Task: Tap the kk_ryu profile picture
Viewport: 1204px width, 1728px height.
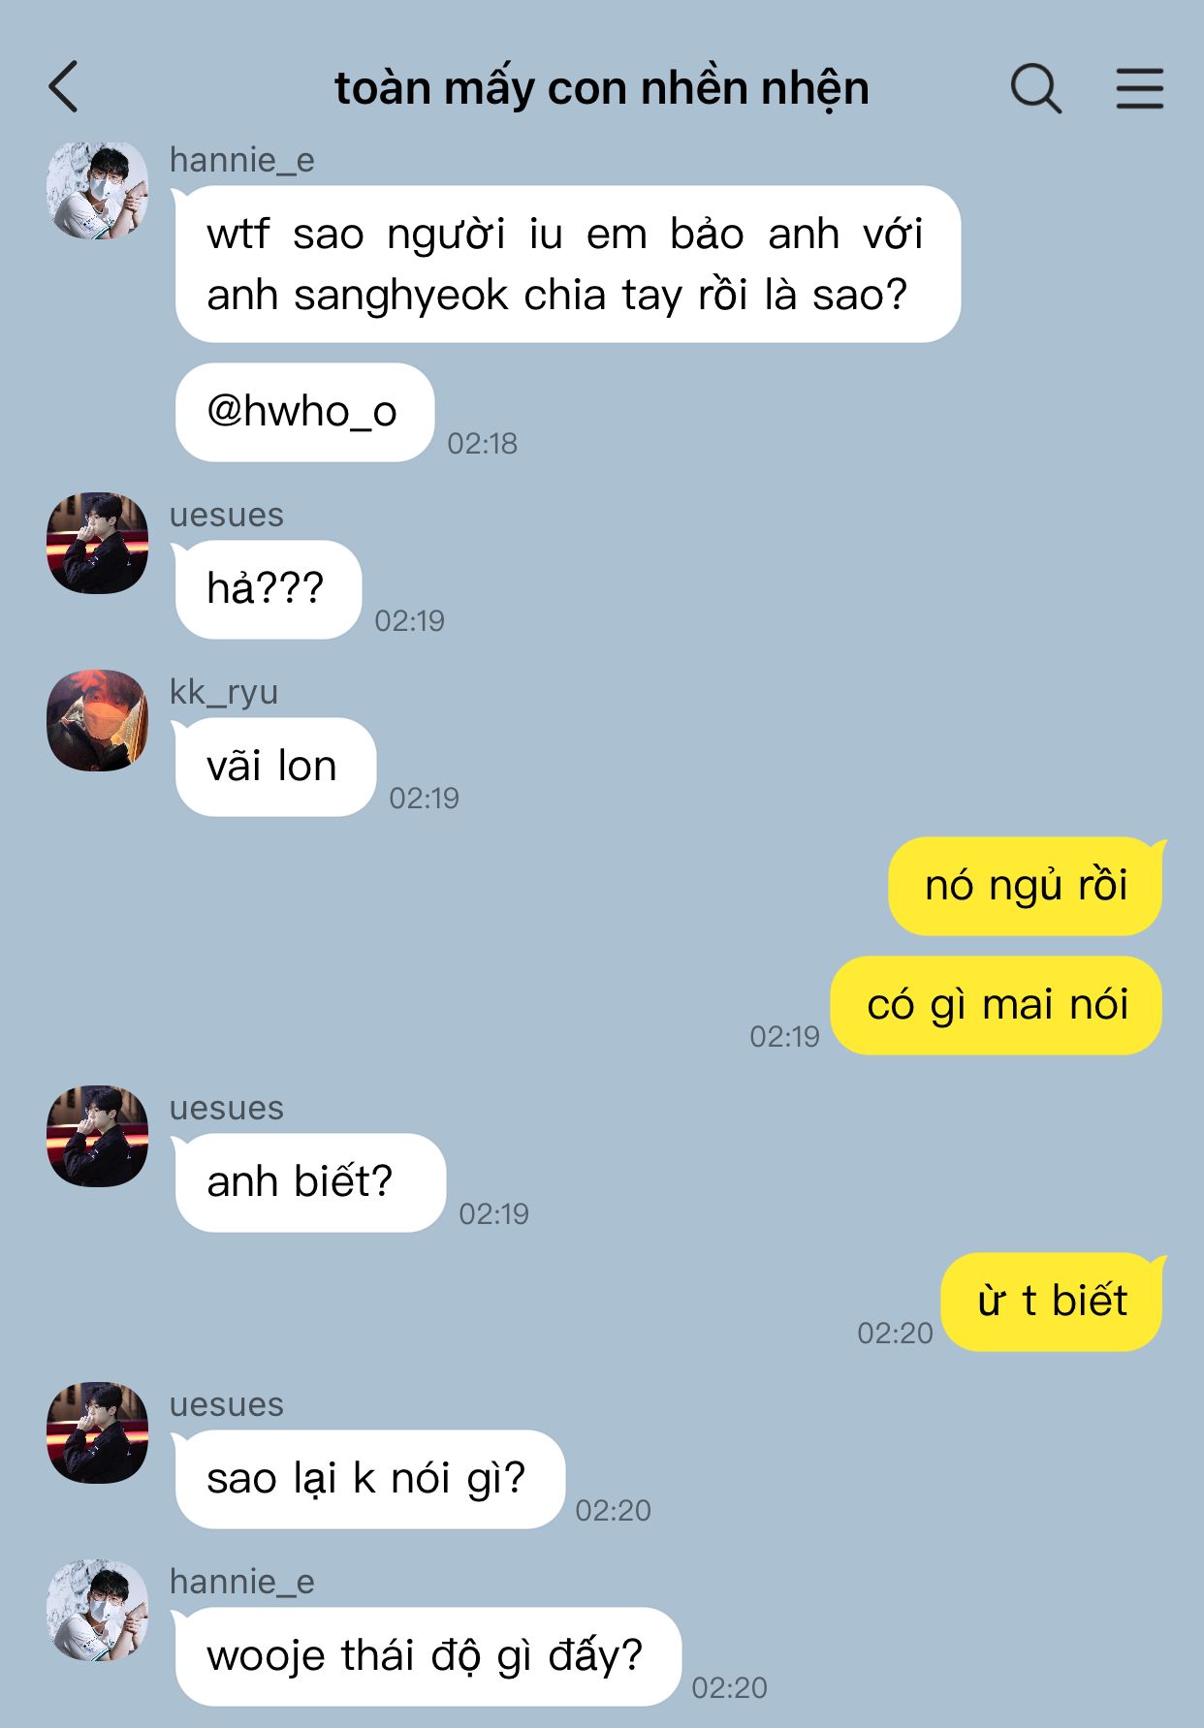Action: (98, 720)
